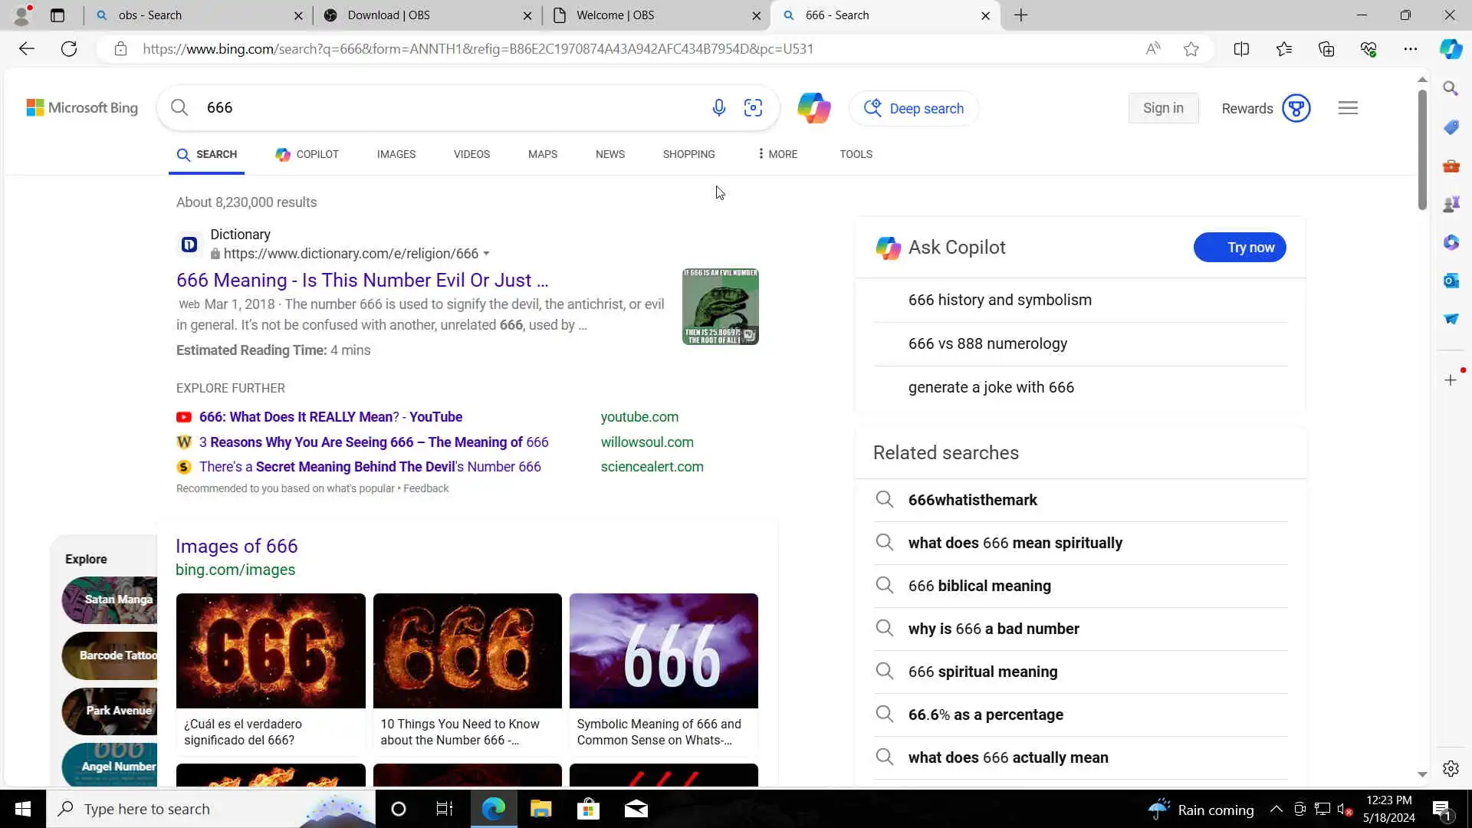Click the microphone voice search icon
The image size is (1472, 828).
coord(718,108)
